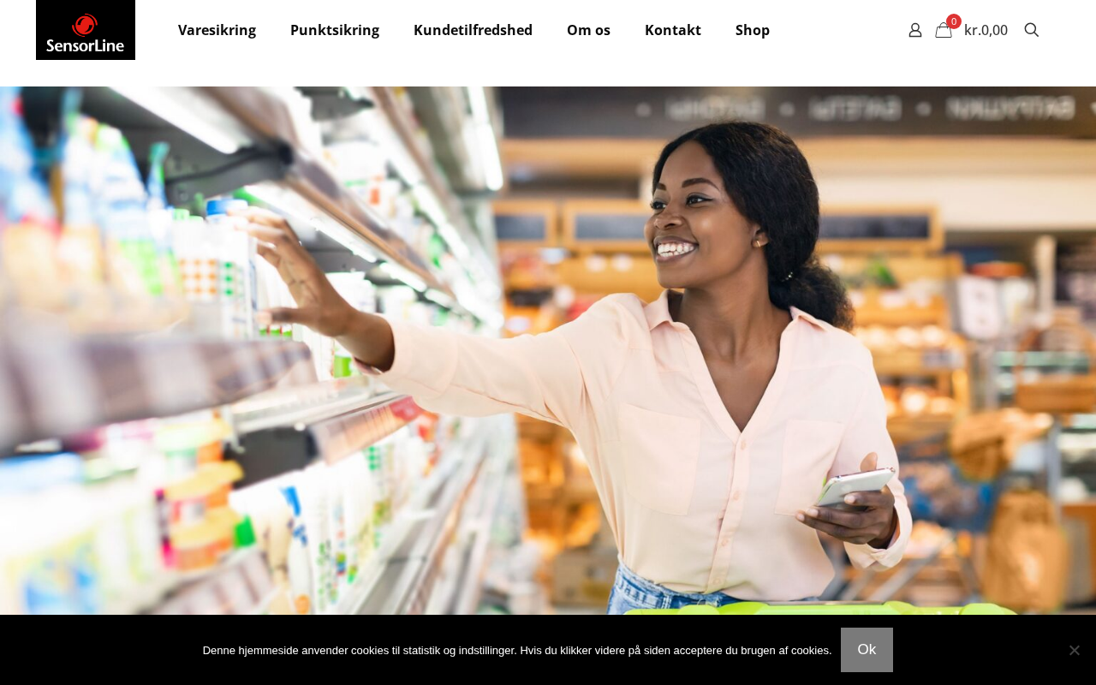Click the cookie notice text
The image size is (1096, 685).
click(x=517, y=650)
